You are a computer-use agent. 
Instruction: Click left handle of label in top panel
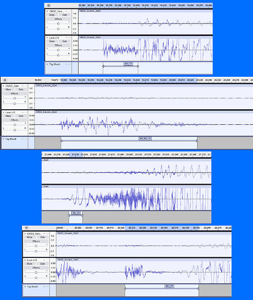coord(103,66)
